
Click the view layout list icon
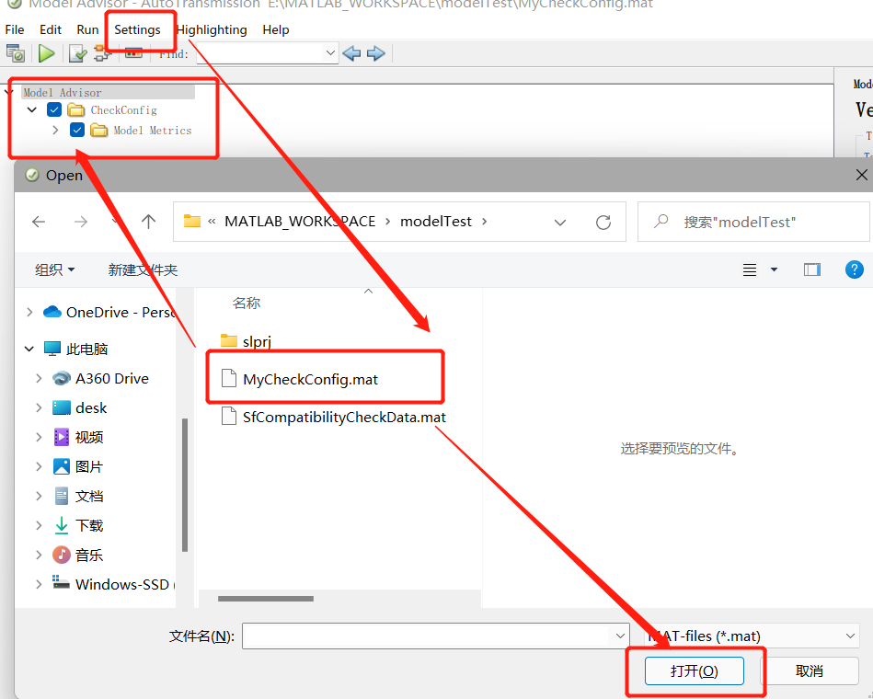(x=750, y=269)
